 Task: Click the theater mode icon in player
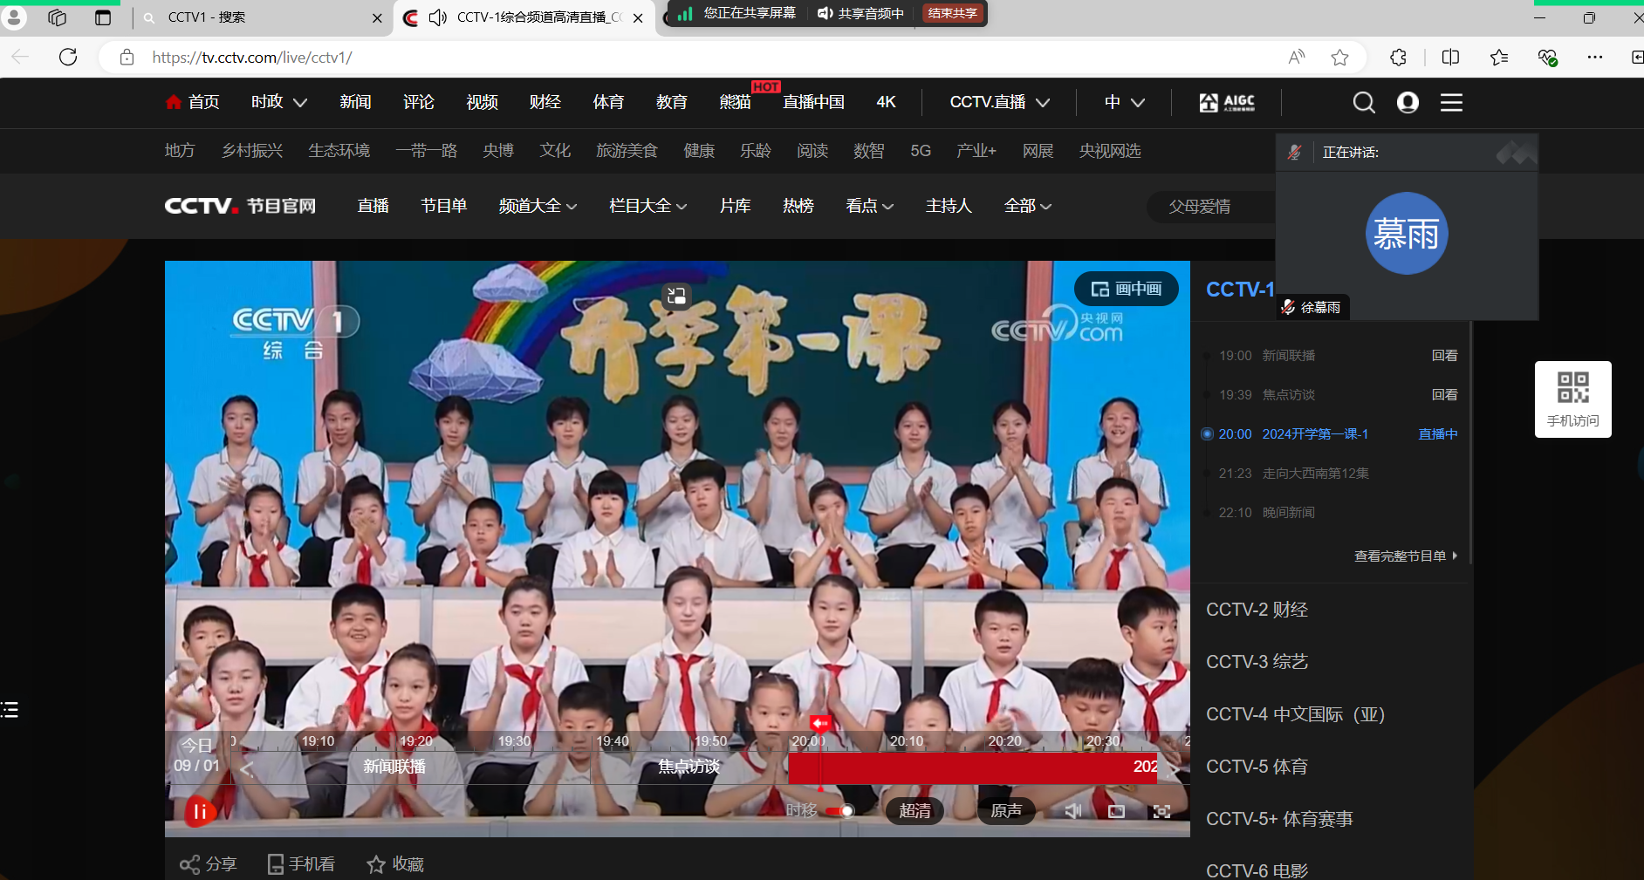point(1116,811)
